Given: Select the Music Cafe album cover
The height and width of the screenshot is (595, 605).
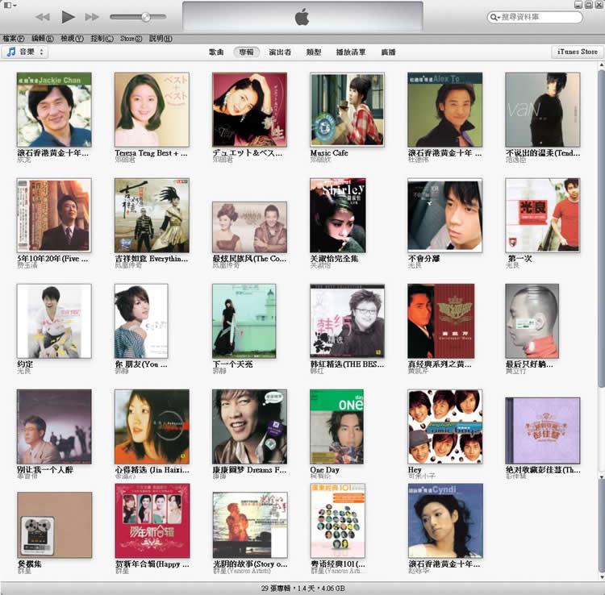Looking at the screenshot, I should (347, 110).
